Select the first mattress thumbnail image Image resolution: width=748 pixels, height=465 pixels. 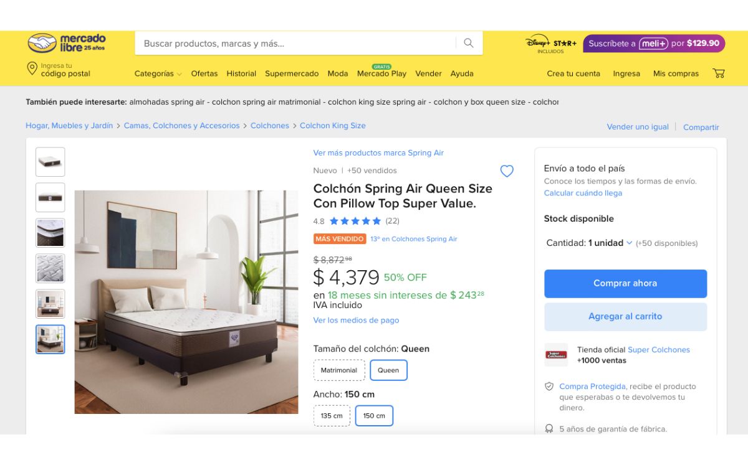coord(50,162)
